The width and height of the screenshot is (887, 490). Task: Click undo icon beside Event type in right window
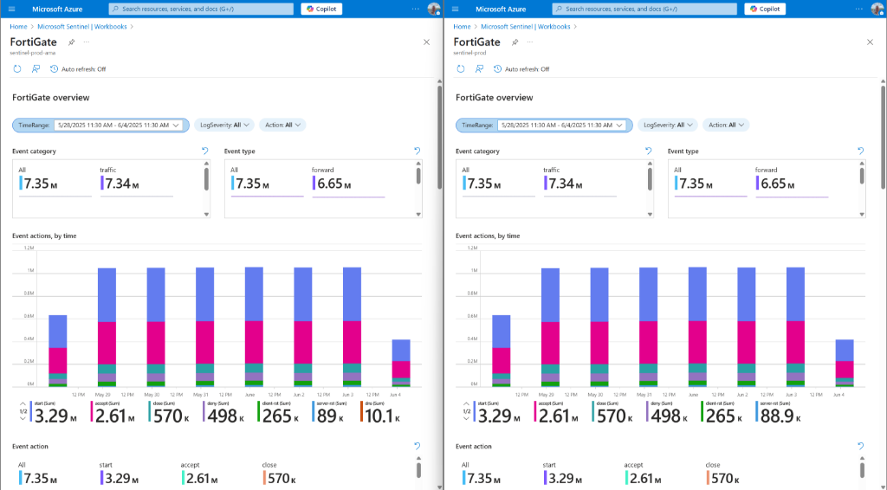[x=861, y=151]
